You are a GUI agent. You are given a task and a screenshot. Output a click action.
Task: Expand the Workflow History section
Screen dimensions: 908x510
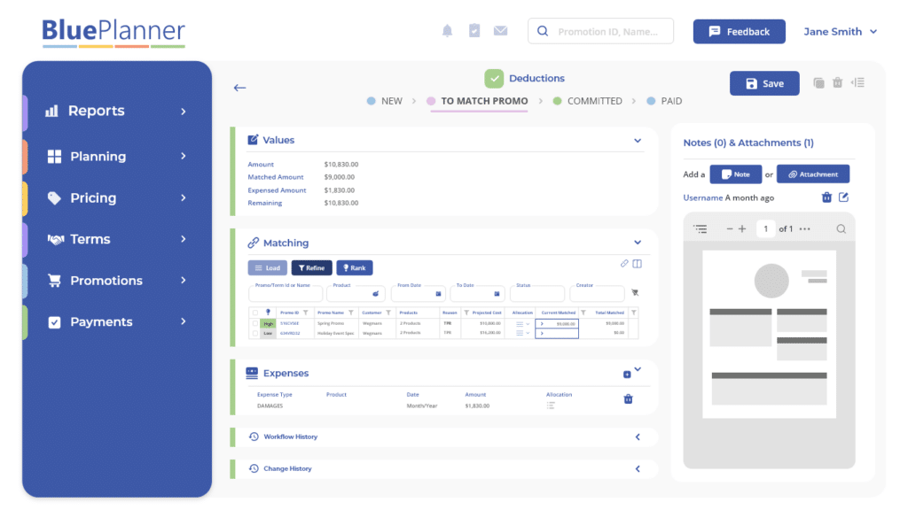point(637,437)
